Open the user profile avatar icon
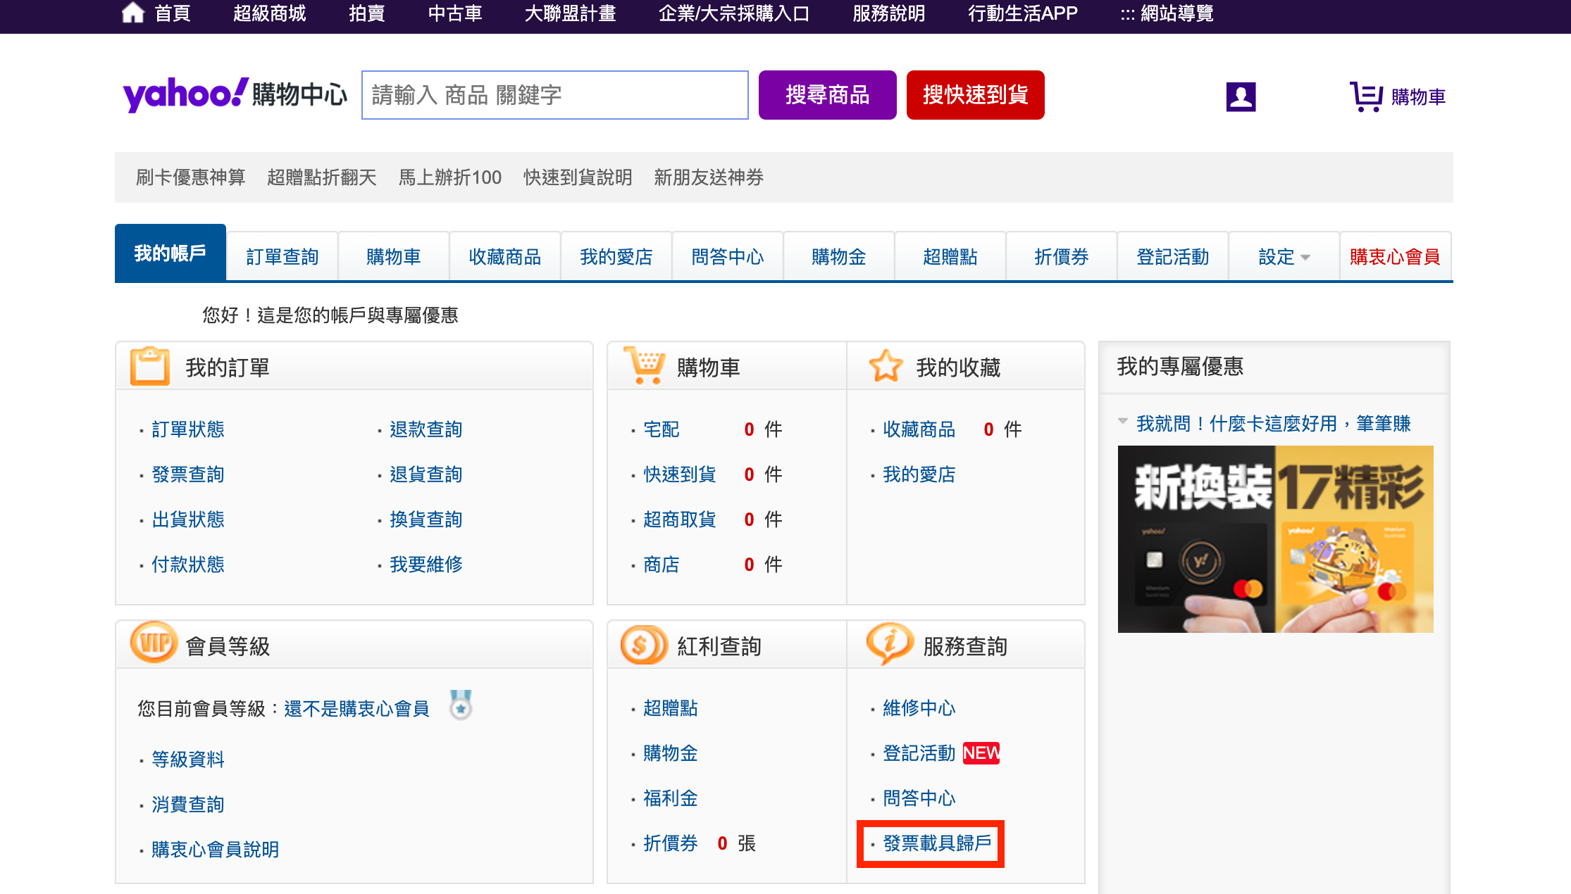Image resolution: width=1571 pixels, height=894 pixels. pyautogui.click(x=1241, y=96)
